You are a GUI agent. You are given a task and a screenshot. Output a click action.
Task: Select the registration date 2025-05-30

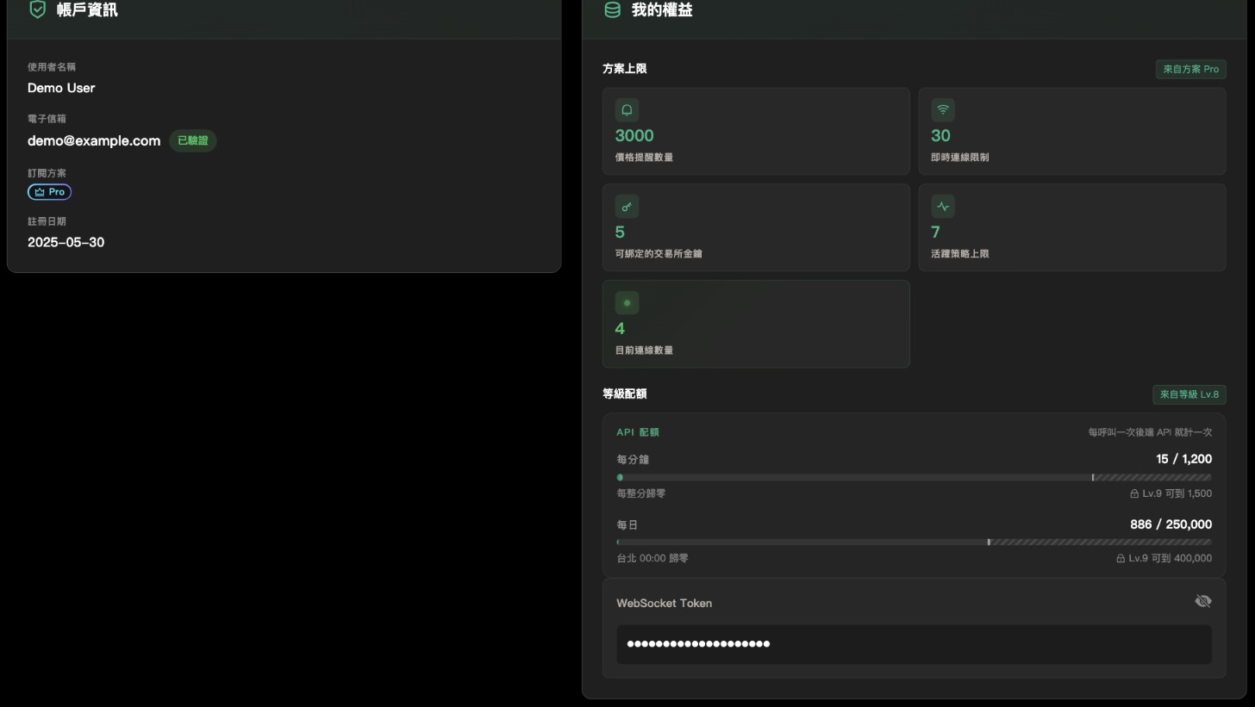(66, 242)
